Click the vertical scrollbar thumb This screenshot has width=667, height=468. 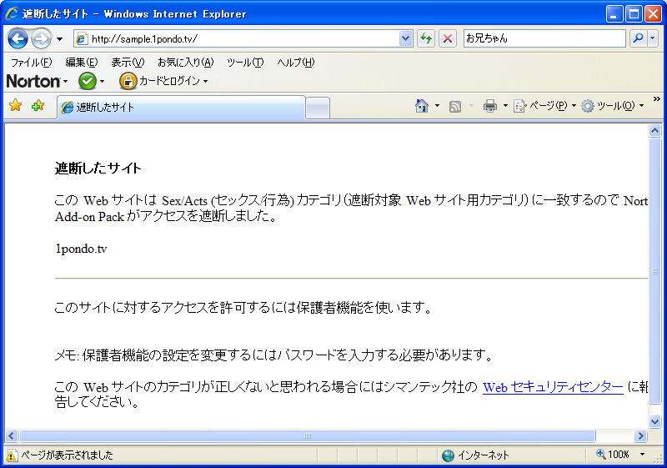click(654, 270)
